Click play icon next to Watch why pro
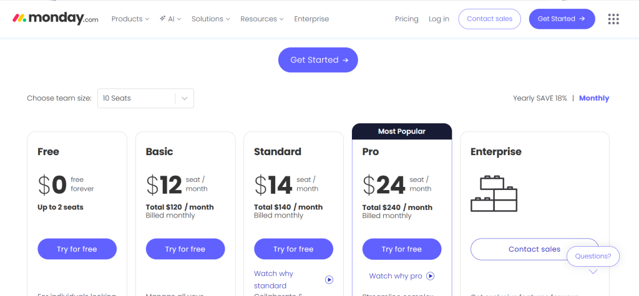This screenshot has width=639, height=296. [431, 276]
